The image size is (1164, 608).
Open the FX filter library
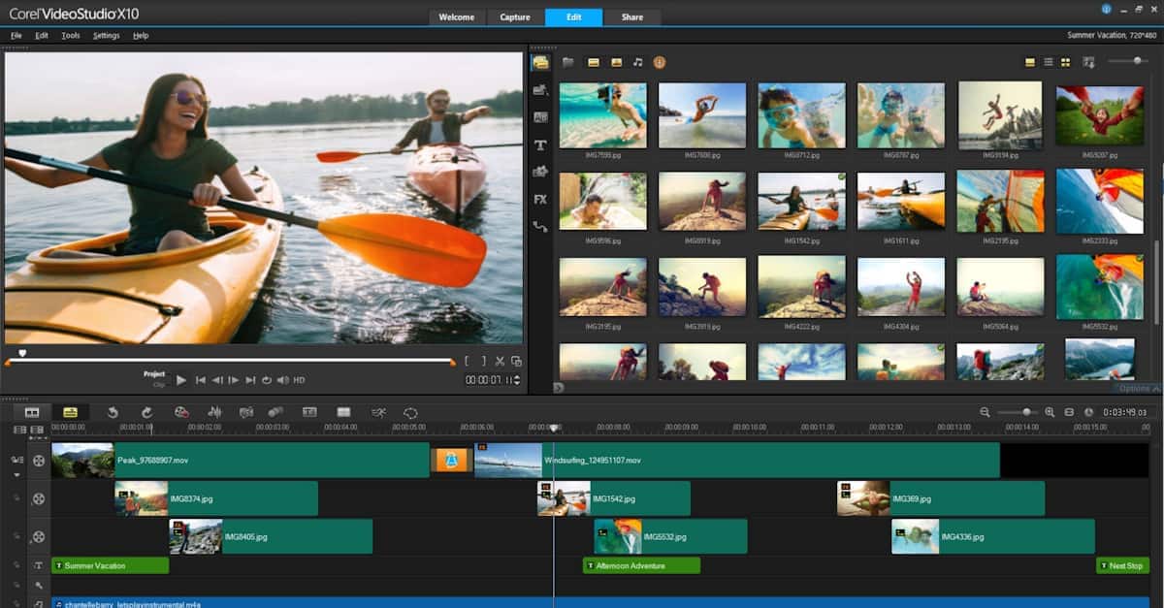coord(540,199)
